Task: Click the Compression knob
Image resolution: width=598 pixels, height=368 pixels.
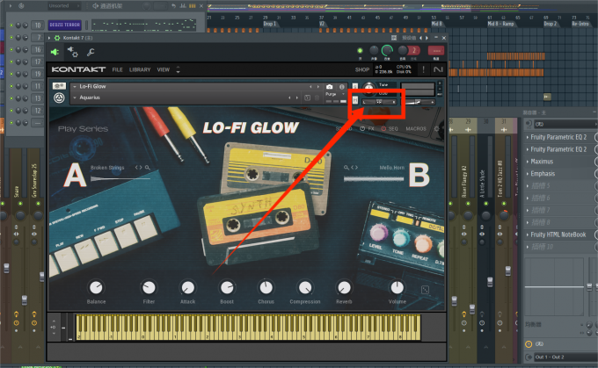Action: coord(305,287)
